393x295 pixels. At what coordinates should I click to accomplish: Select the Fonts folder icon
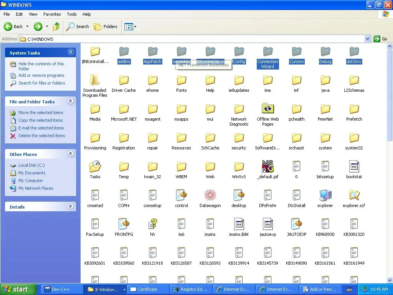coord(181,81)
